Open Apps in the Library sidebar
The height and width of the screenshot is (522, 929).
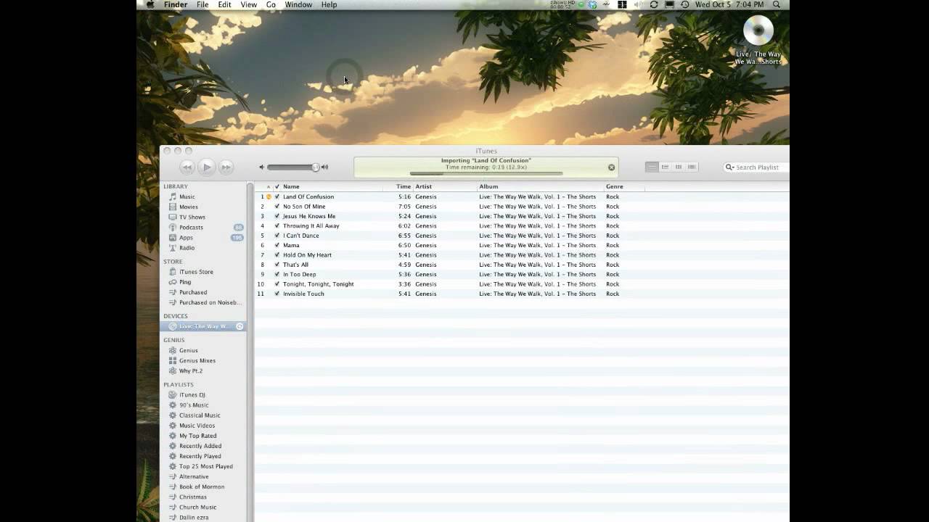(186, 237)
